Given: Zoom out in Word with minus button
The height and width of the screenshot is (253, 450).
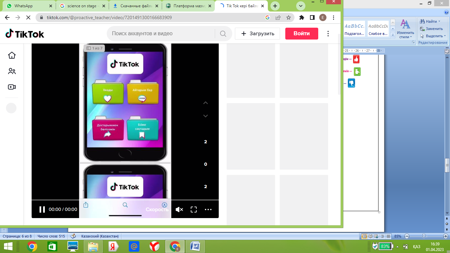Looking at the screenshot, I should (x=407, y=236).
